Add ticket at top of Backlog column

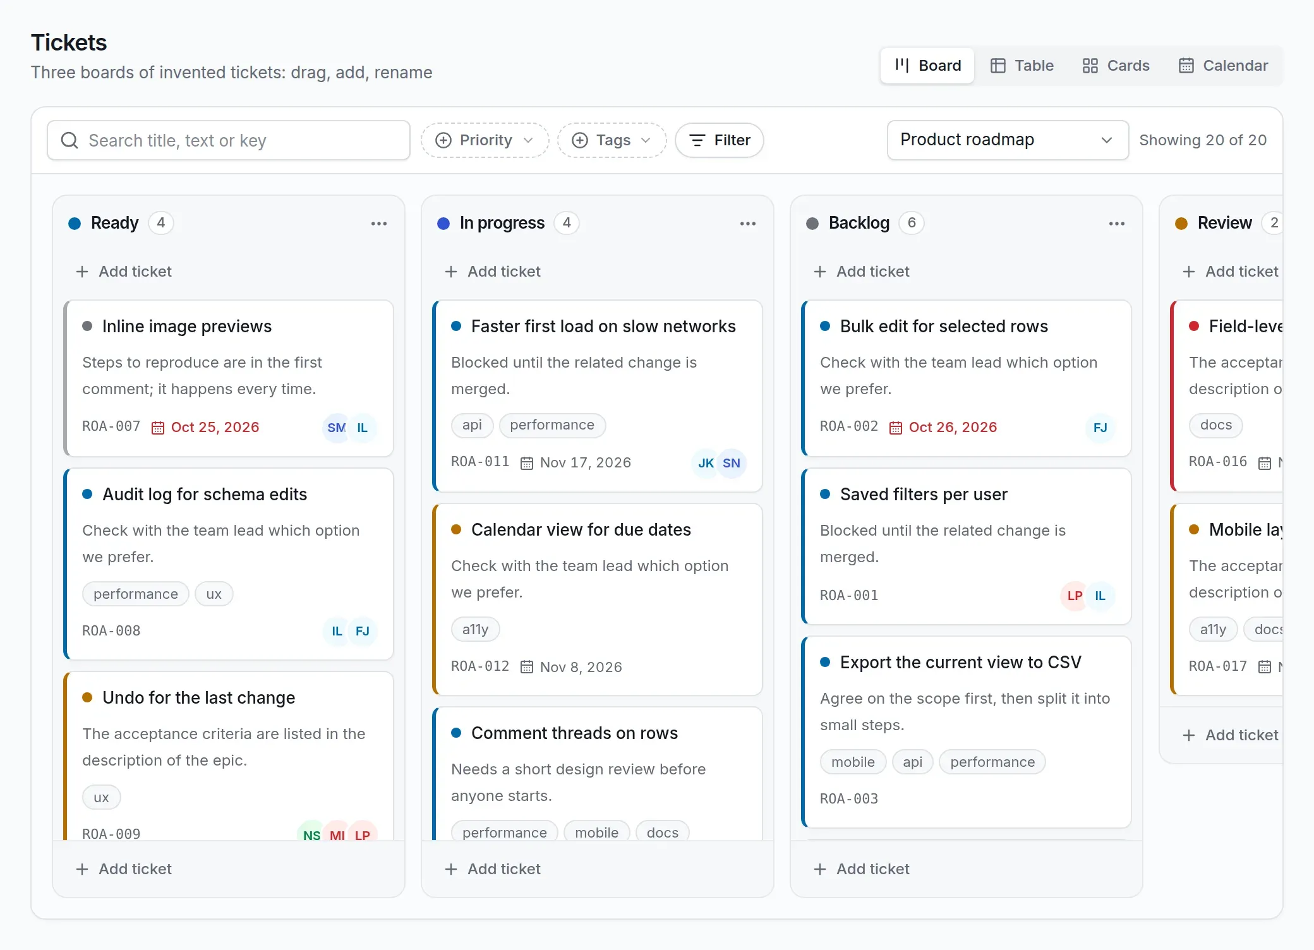coord(862,272)
